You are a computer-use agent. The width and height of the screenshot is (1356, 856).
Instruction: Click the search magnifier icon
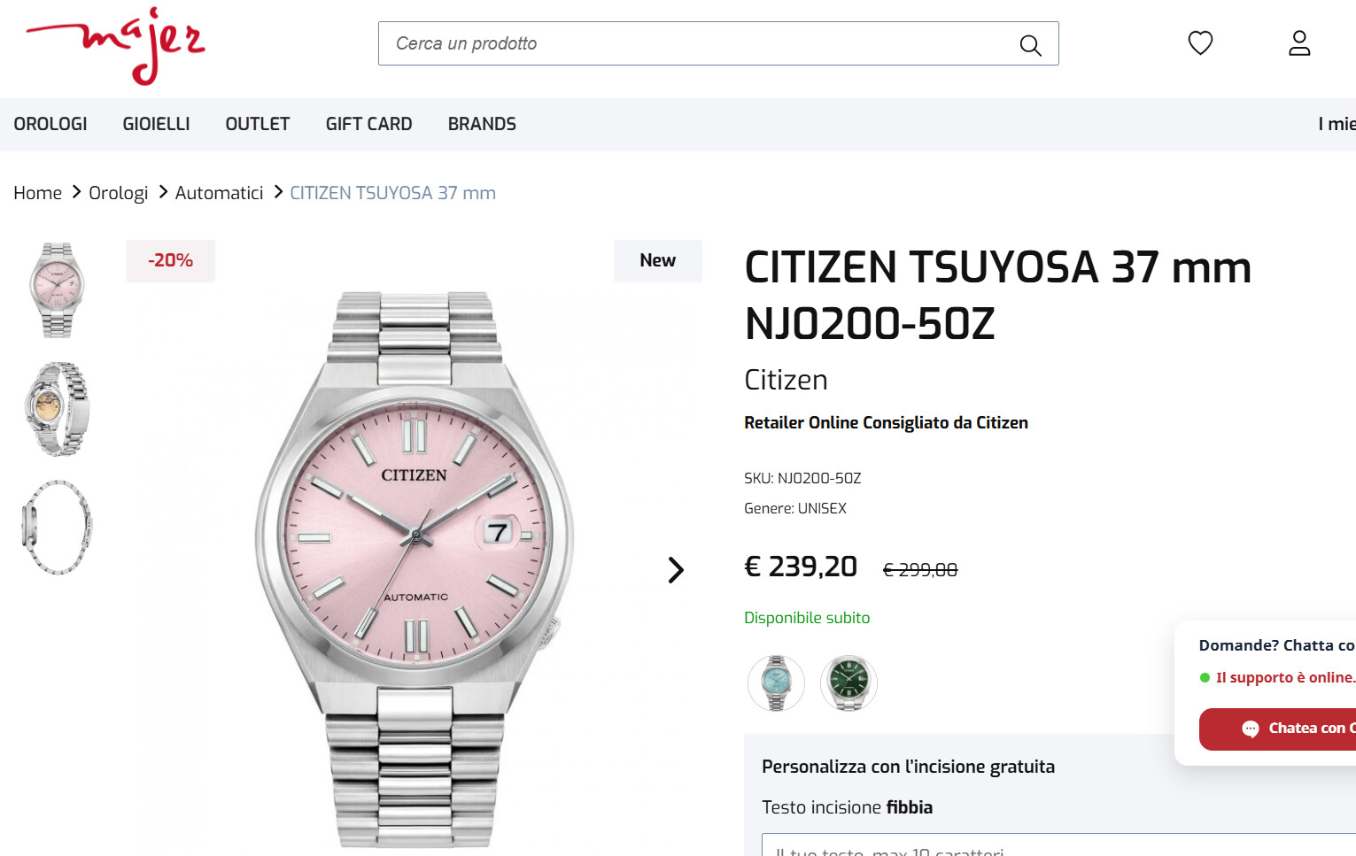(1030, 44)
